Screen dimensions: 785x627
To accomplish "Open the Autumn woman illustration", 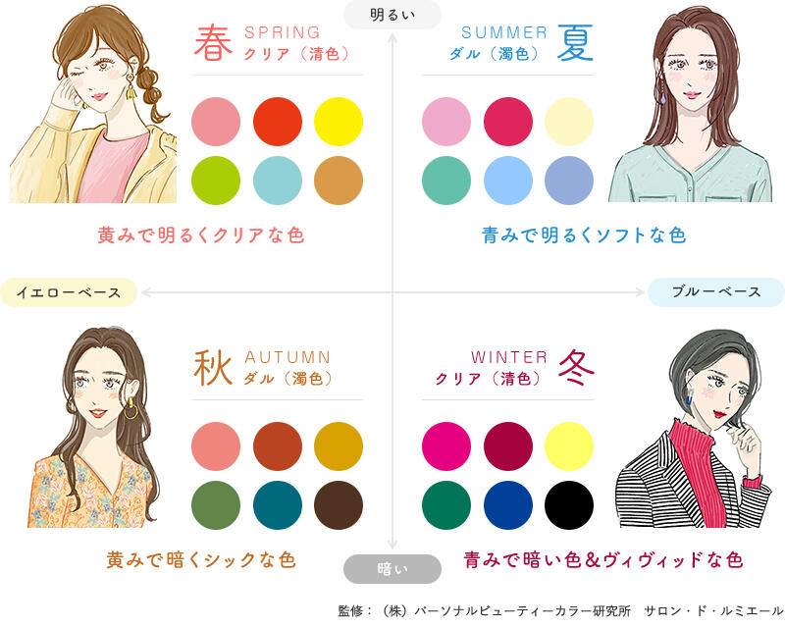I will pyautogui.click(x=95, y=427).
